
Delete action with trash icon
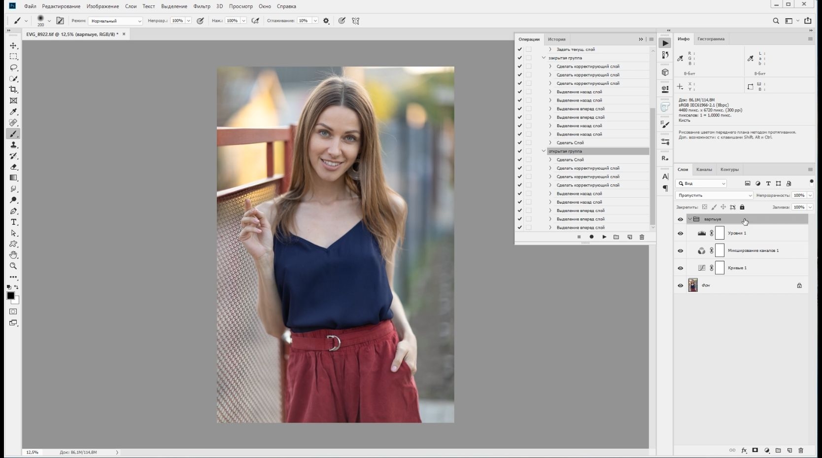(x=642, y=237)
